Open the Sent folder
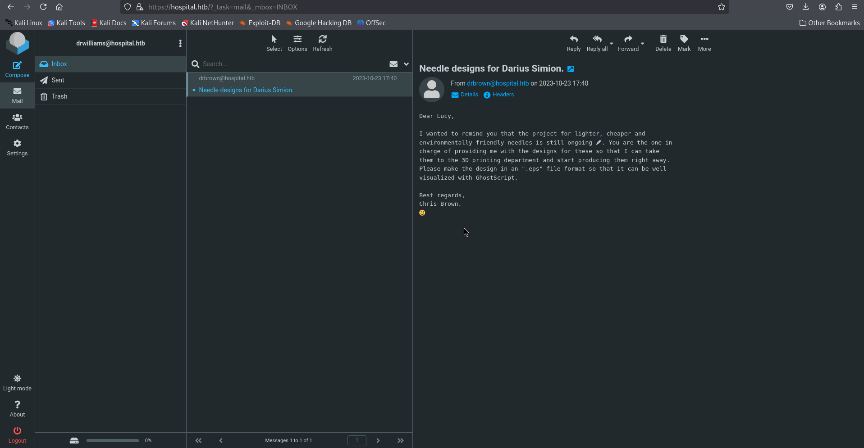The height and width of the screenshot is (448, 864). (x=58, y=80)
